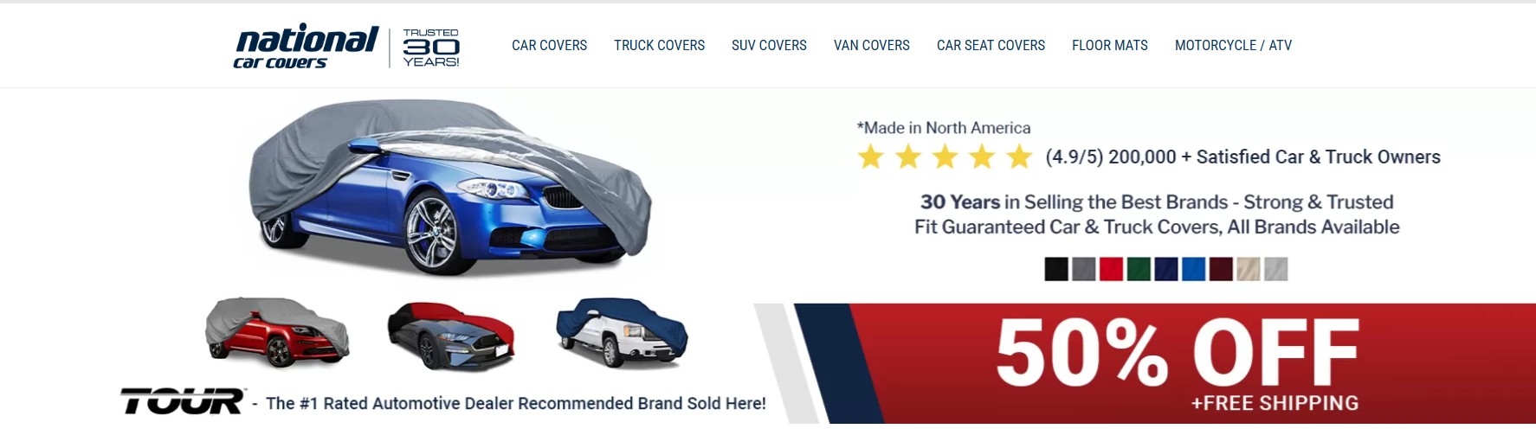This screenshot has width=1536, height=448.
Task: Select the black color swatch
Action: (1056, 269)
